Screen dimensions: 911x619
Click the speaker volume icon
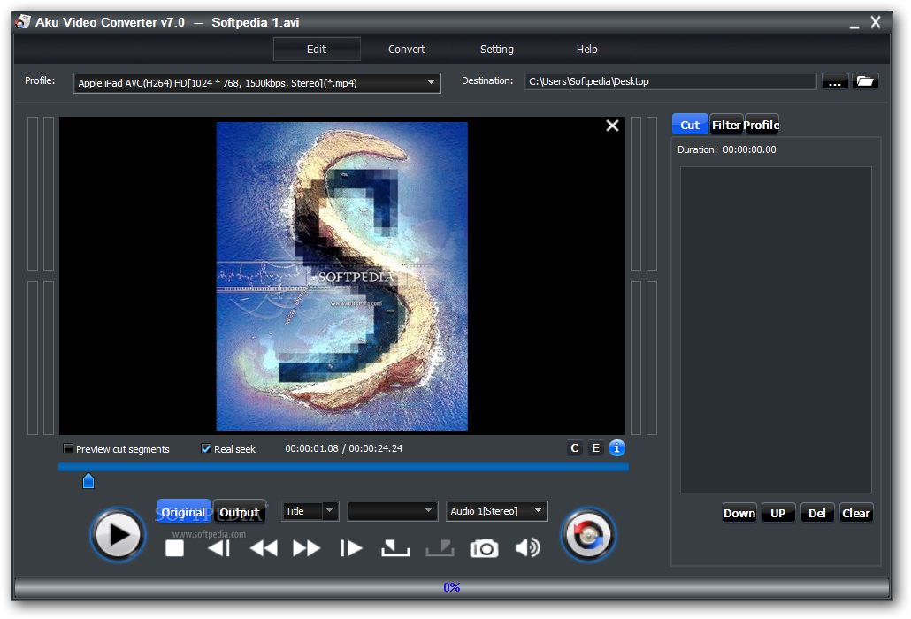[527, 547]
